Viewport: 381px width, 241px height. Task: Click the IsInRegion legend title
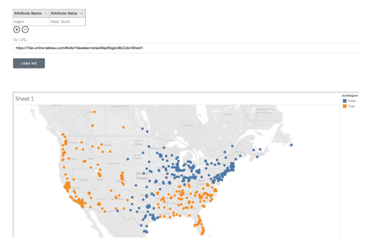pos(349,95)
